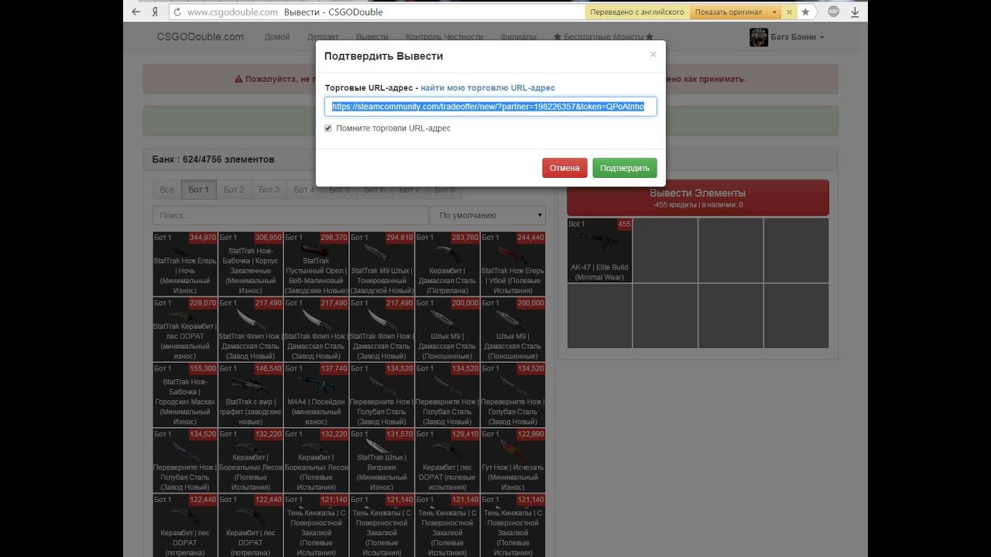This screenshot has height=557, width=991.
Task: Open the По умолчанию sort dropdown
Action: [488, 216]
